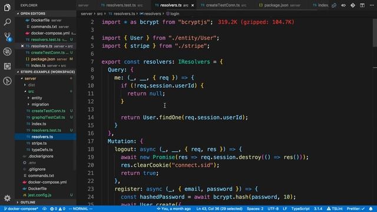Click TypeScript version 3.1.4 in status bar

(318, 208)
